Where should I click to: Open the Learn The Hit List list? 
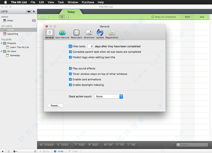tap(18, 47)
